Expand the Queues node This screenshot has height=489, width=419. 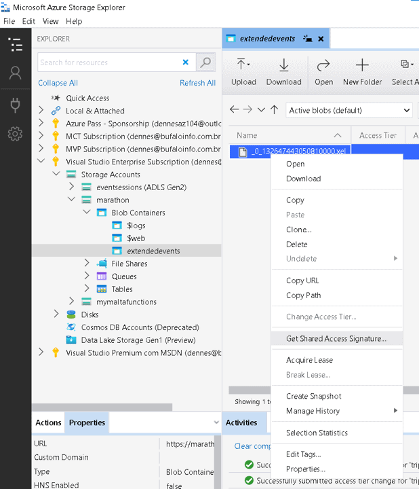pyautogui.click(x=87, y=276)
